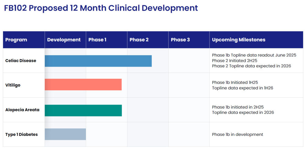Select the Type 1 Diabetes row label
305x148 pixels.
click(x=22, y=134)
